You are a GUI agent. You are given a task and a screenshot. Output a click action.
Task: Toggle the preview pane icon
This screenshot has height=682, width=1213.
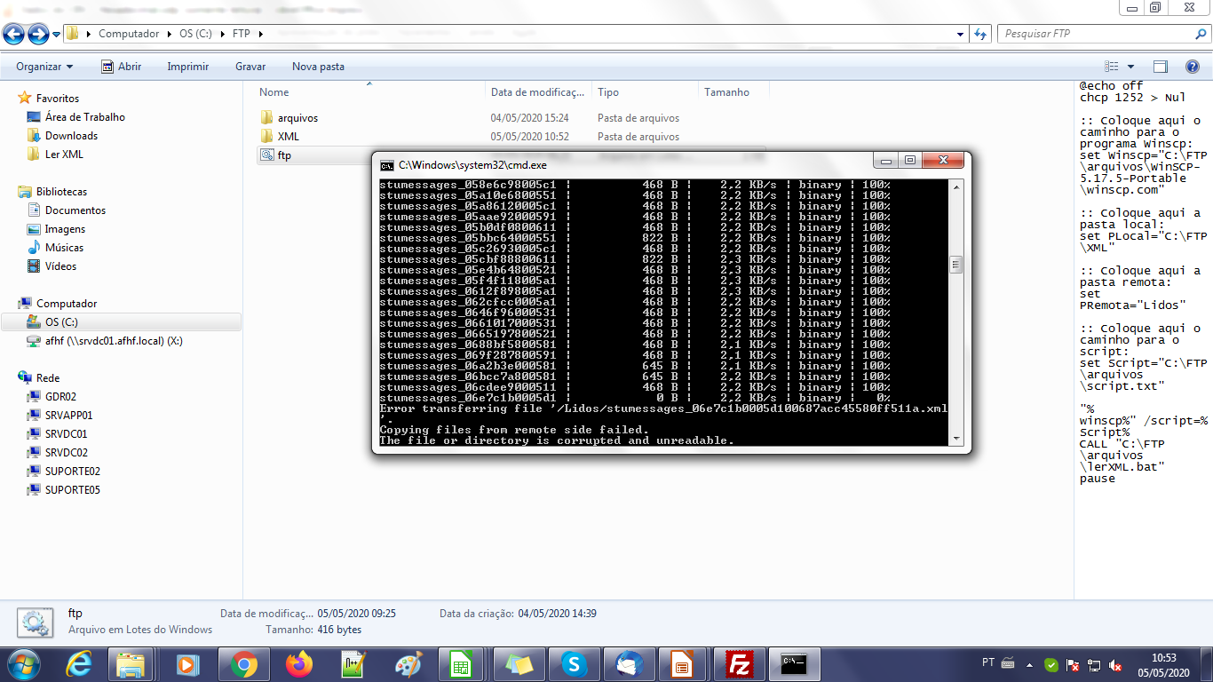[x=1160, y=67]
